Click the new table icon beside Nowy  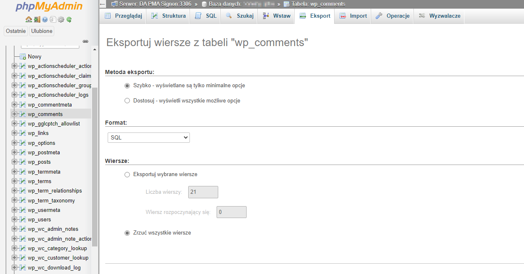pos(23,57)
